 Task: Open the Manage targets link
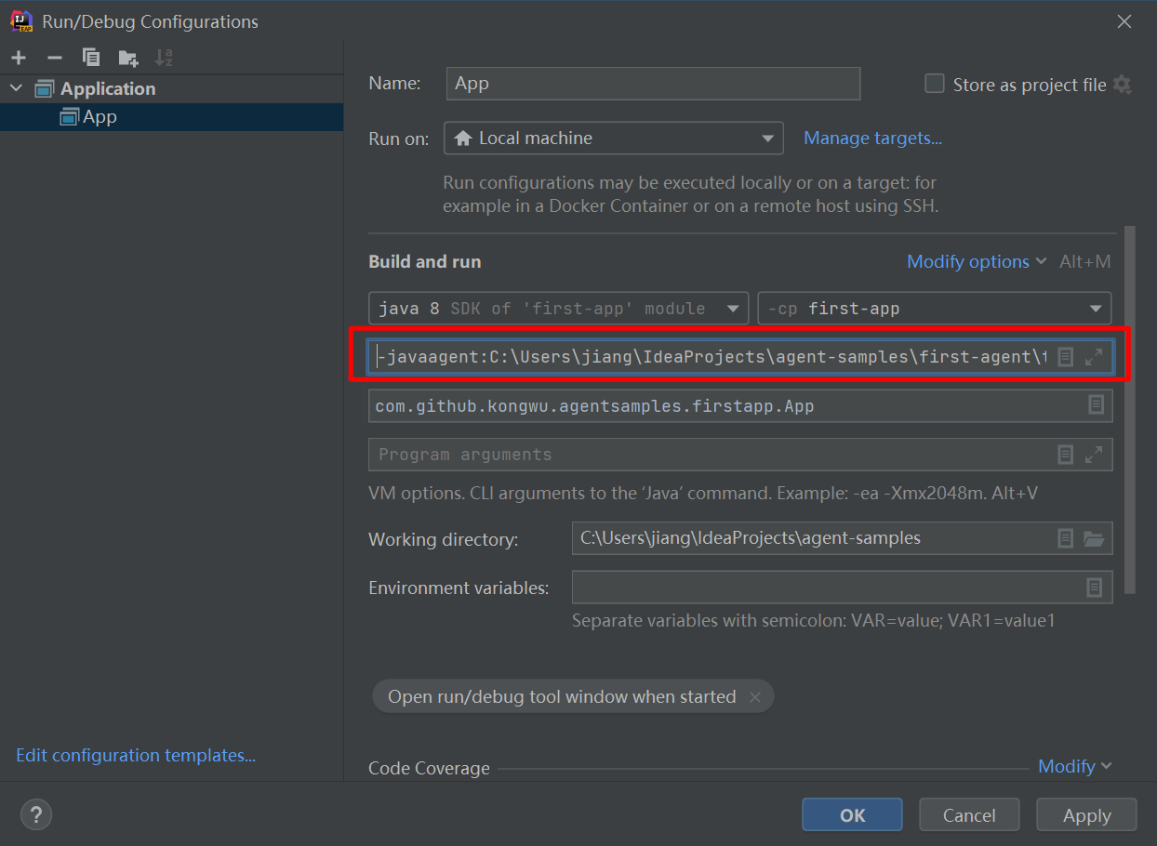(x=872, y=139)
